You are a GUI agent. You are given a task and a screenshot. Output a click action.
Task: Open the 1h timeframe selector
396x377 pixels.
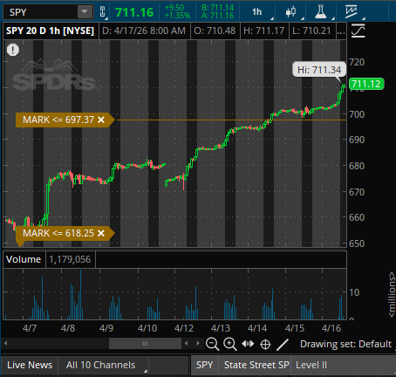click(257, 12)
